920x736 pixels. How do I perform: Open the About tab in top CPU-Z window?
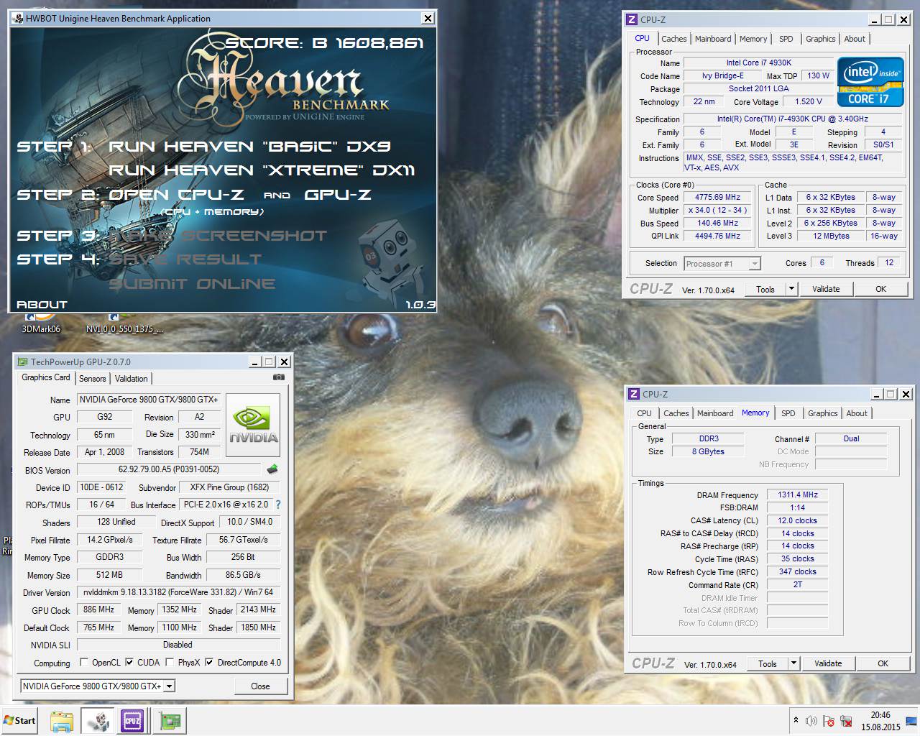(855, 39)
